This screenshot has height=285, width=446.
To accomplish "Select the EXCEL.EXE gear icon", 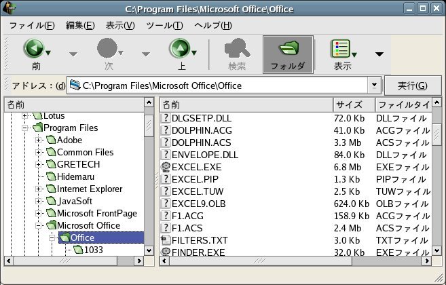I will click(166, 167).
